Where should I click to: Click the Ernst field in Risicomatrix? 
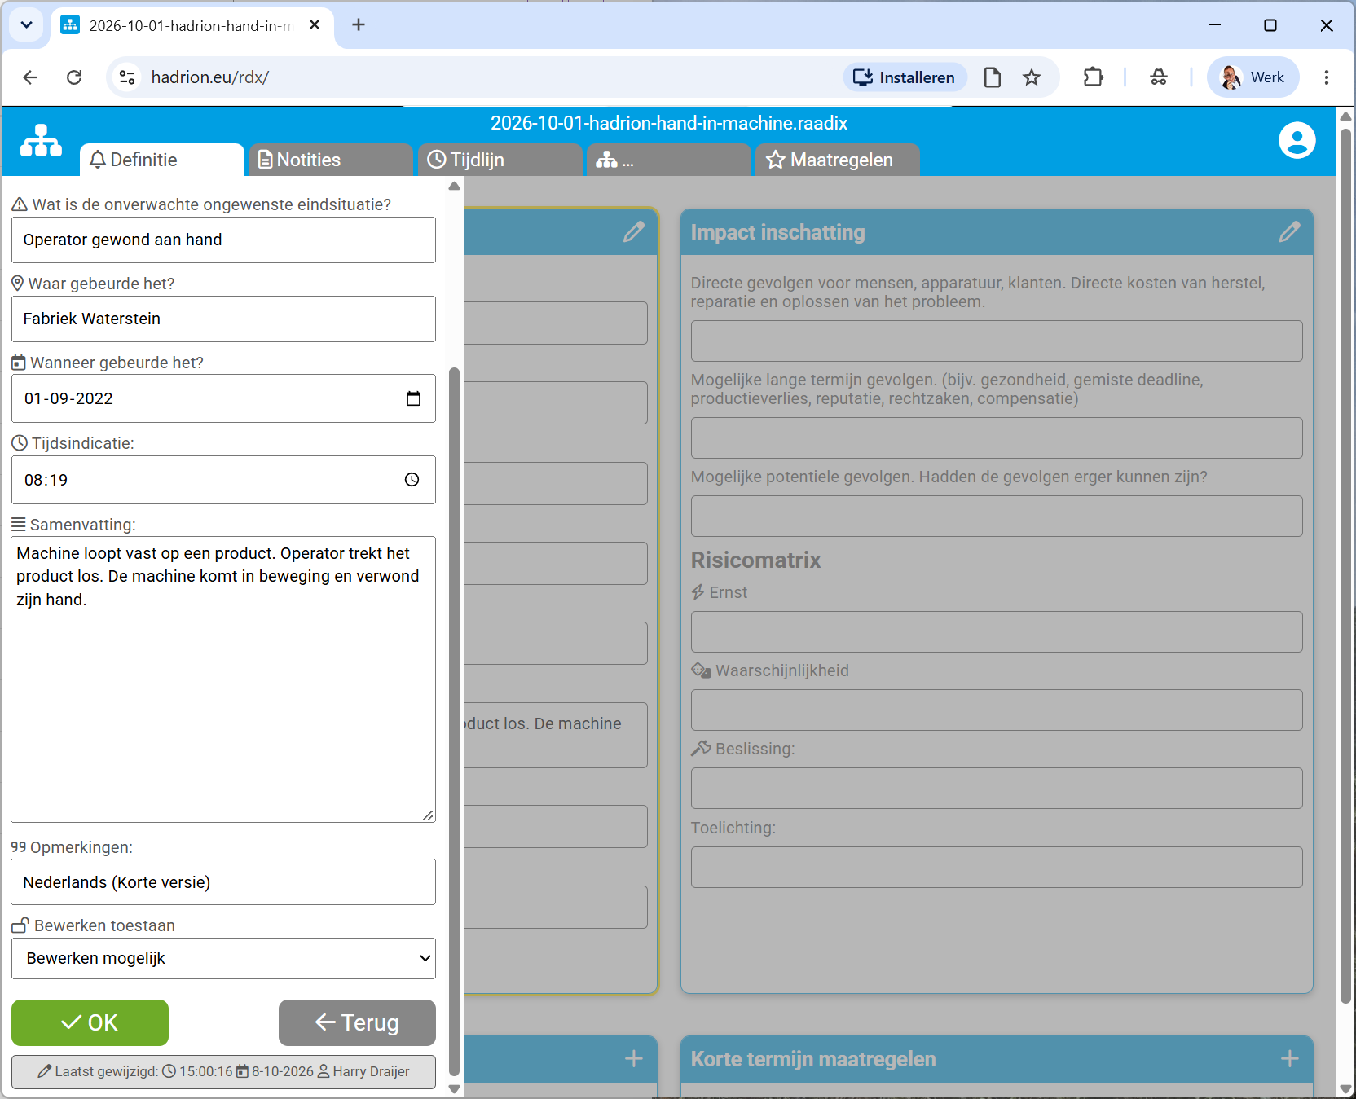tap(997, 631)
